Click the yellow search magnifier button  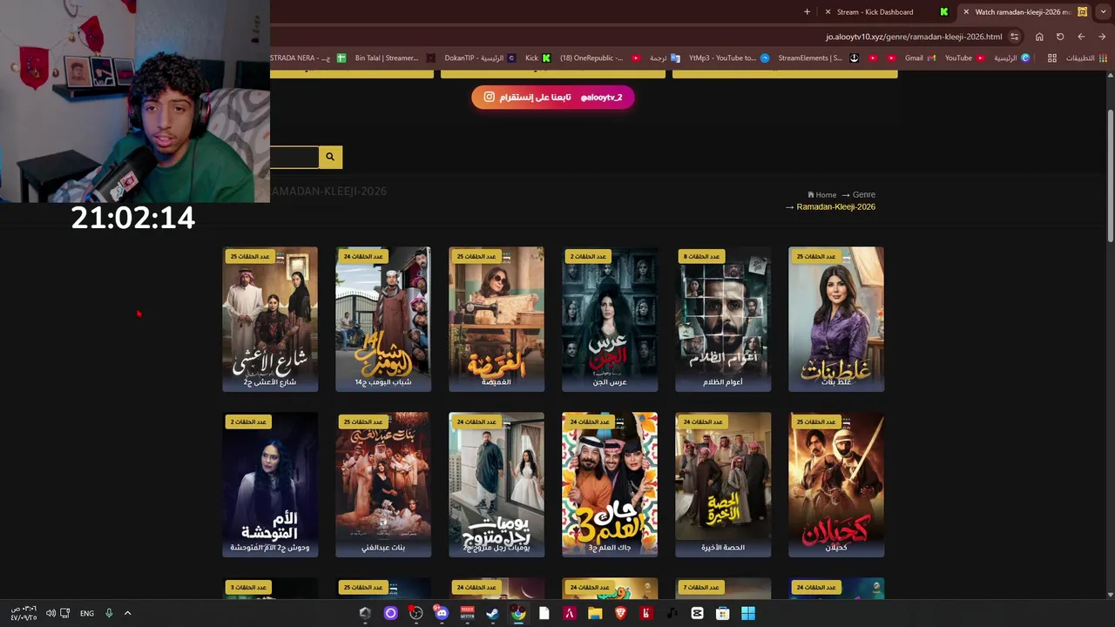point(330,157)
